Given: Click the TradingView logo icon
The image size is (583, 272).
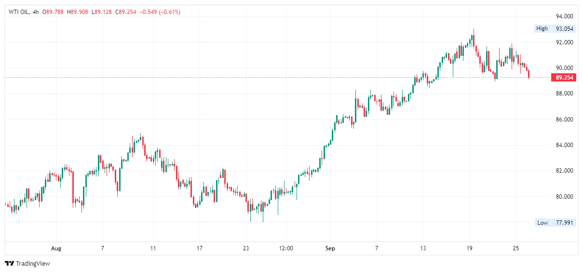Looking at the screenshot, I should coord(9,263).
